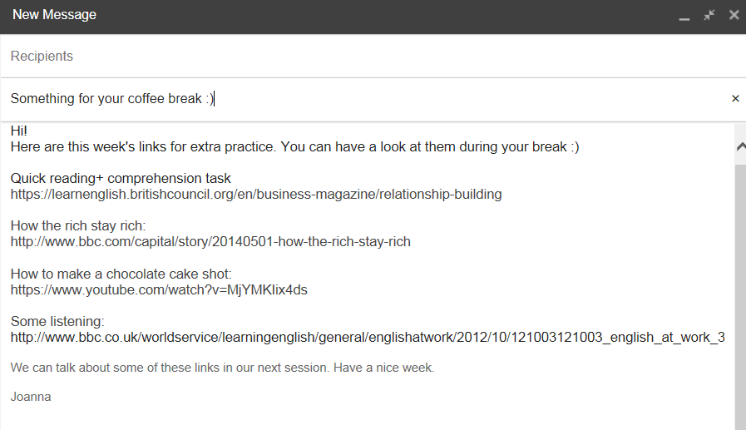Click the "We can talk about" closing sentence

tap(222, 367)
